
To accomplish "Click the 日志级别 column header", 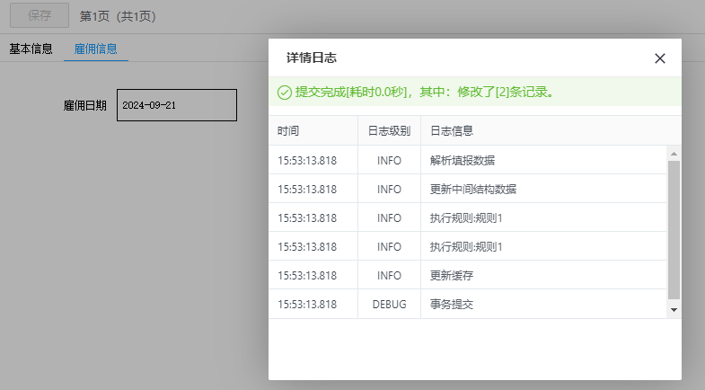I will (389, 130).
